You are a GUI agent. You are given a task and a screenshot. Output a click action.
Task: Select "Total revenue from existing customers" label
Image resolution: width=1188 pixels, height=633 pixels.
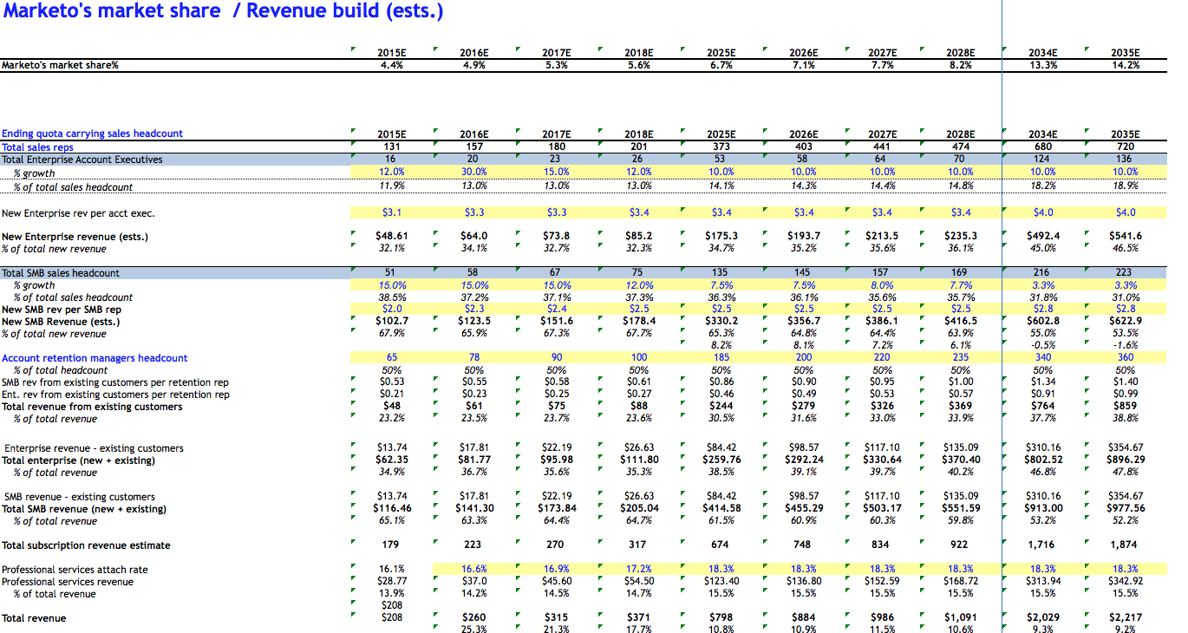[92, 407]
